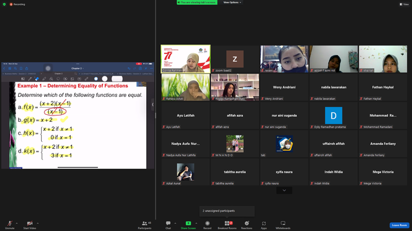Select the pen tool in notes toolbar

point(30,78)
